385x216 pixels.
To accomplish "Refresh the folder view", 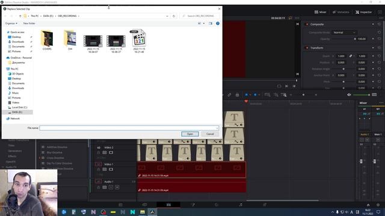I will tap(174, 16).
